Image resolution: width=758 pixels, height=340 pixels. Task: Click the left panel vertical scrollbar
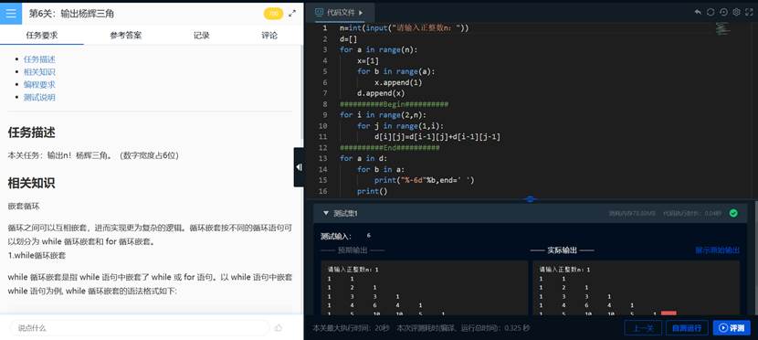point(302,92)
